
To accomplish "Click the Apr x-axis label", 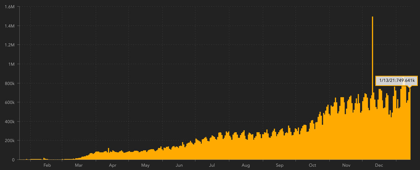I will [113, 165].
